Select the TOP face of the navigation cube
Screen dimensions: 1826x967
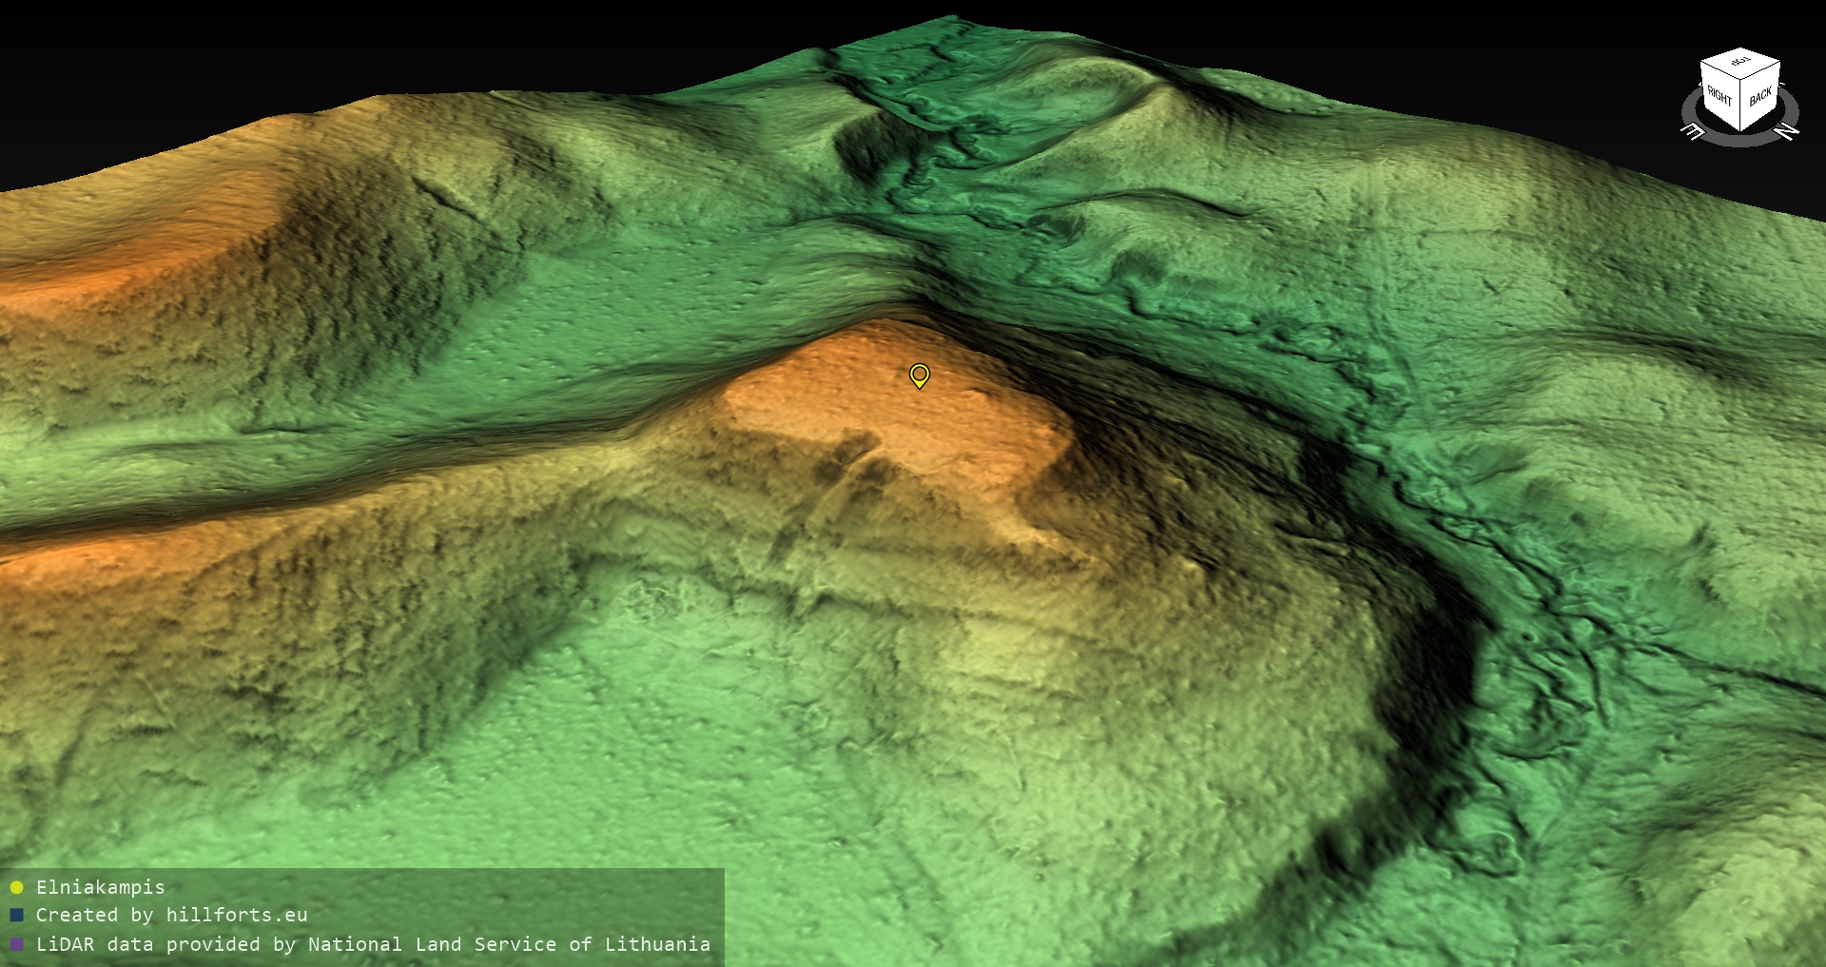point(1740,63)
